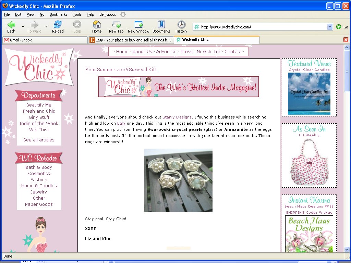Image resolution: width=351 pixels, height=263 pixels.
Task: Open Indie of the Week department
Action: (x=39, y=123)
